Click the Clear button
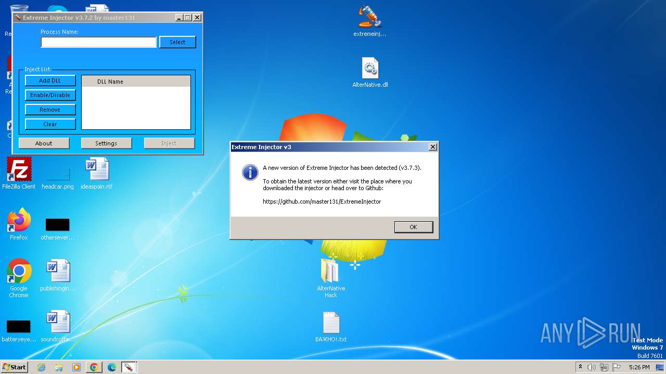 (x=50, y=124)
